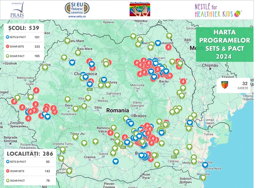Click the 32 JUDEȚE counter box

234,85
